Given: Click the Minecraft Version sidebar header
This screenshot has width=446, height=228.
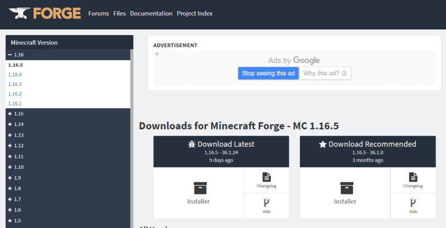Looking at the screenshot, I should (x=69, y=42).
